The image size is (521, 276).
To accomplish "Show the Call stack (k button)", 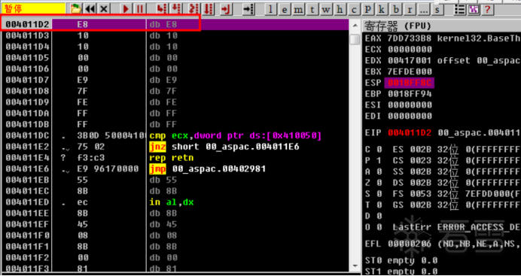I will pos(382,9).
